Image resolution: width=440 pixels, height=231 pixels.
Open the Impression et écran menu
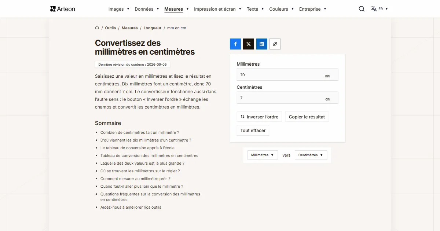click(x=218, y=9)
